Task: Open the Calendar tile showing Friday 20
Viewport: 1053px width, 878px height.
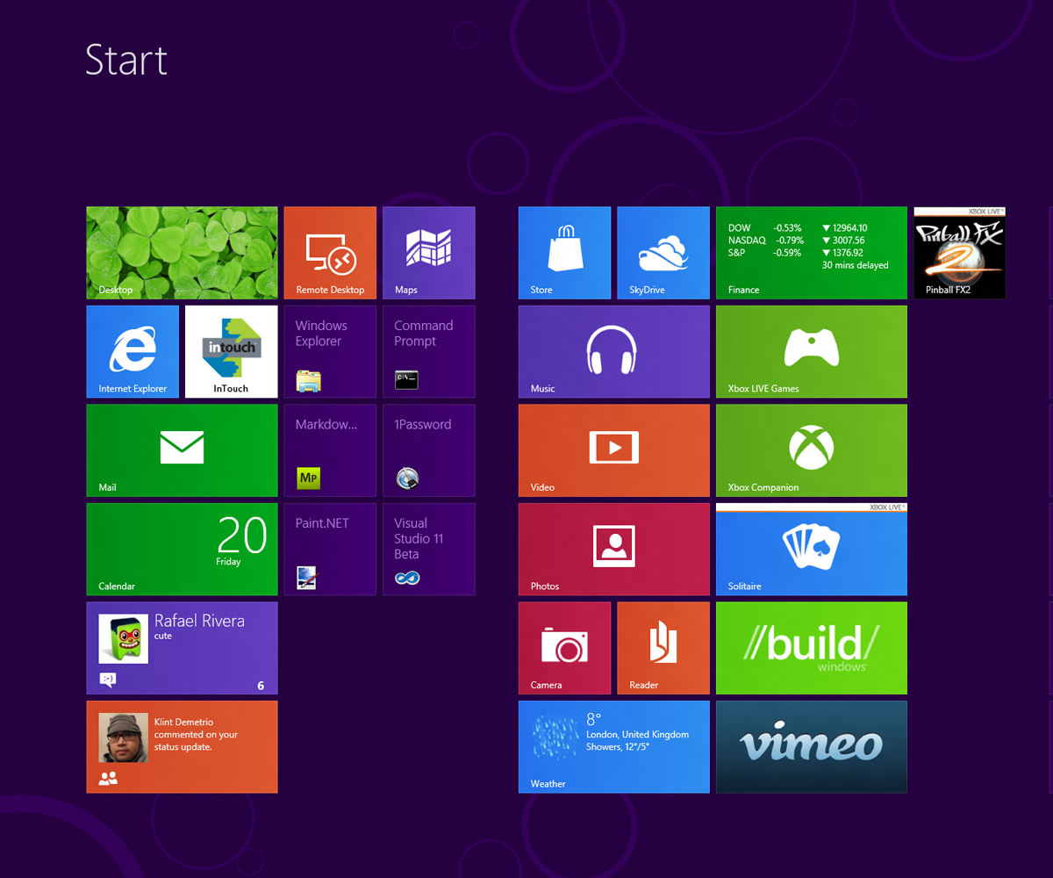Action: (182, 550)
